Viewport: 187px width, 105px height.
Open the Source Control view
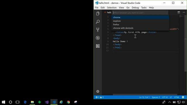tap(98, 30)
